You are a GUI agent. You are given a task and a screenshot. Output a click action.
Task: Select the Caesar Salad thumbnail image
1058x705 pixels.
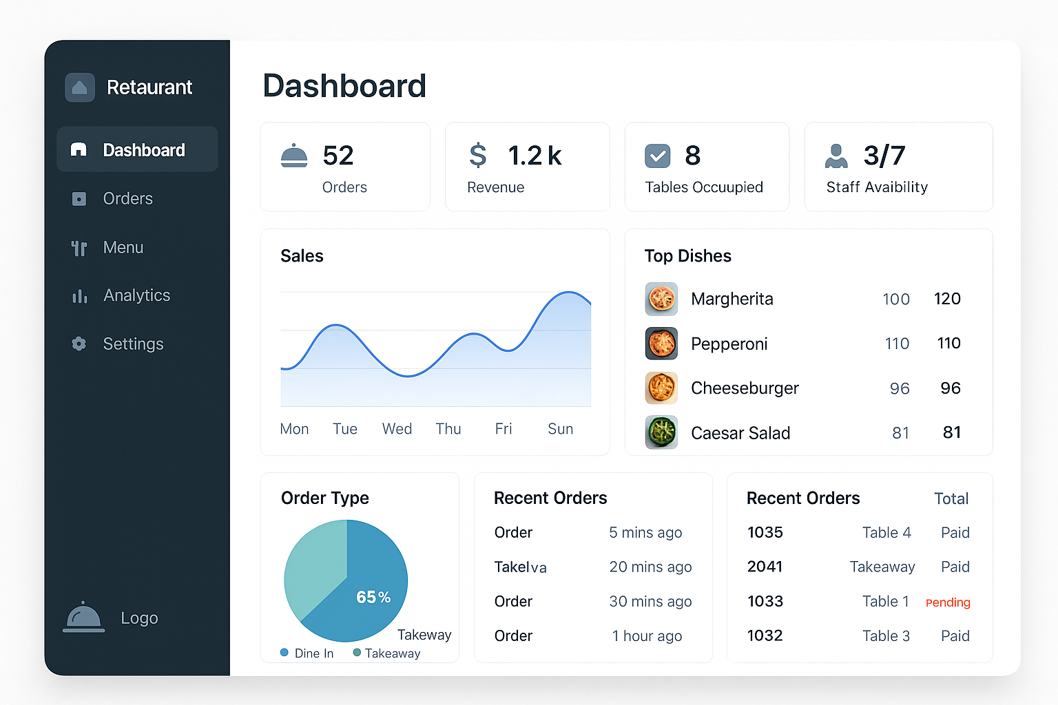tap(661, 432)
